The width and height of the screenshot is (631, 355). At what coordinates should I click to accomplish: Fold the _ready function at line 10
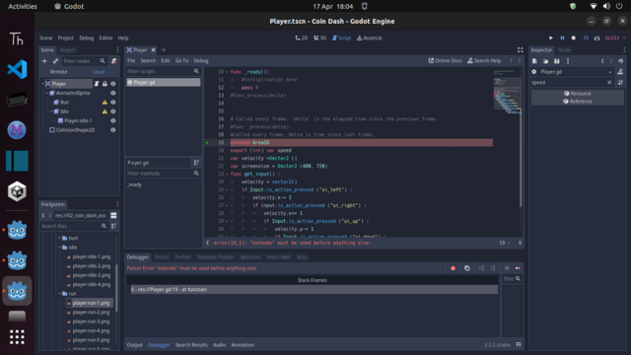click(x=227, y=72)
